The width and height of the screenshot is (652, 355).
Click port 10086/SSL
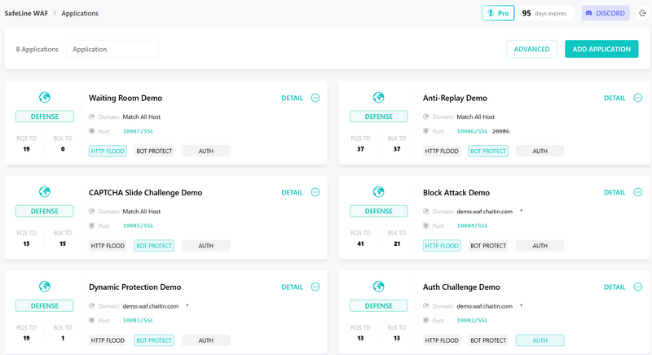click(x=472, y=131)
